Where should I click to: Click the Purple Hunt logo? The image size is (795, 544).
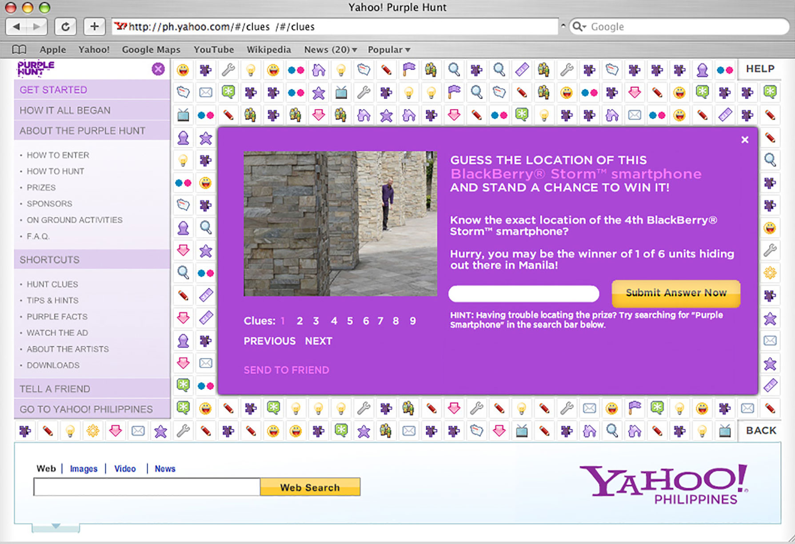(36, 68)
